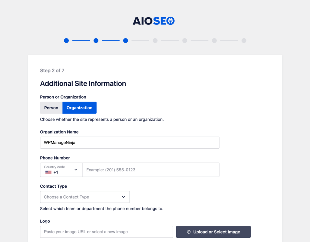Click the Additional Site Information heading
The height and width of the screenshot is (242, 310).
tap(83, 83)
